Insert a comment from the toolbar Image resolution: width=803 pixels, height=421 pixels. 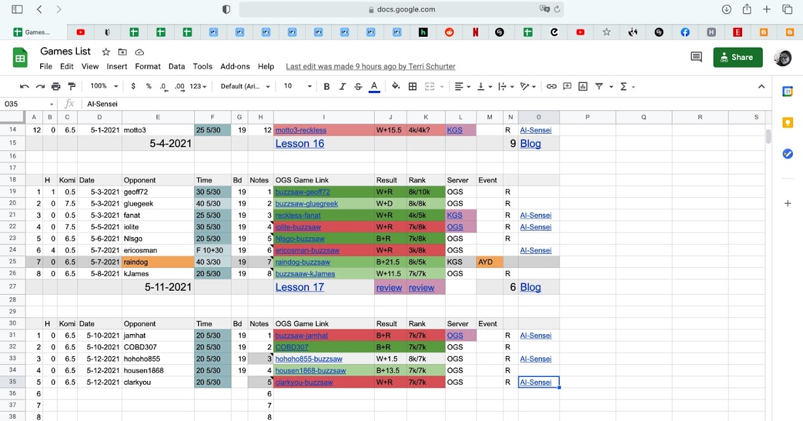[567, 86]
